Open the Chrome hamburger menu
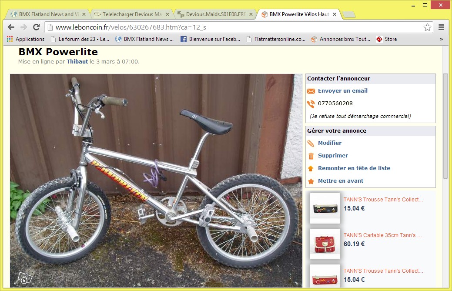The width and height of the screenshot is (452, 291). [x=441, y=27]
